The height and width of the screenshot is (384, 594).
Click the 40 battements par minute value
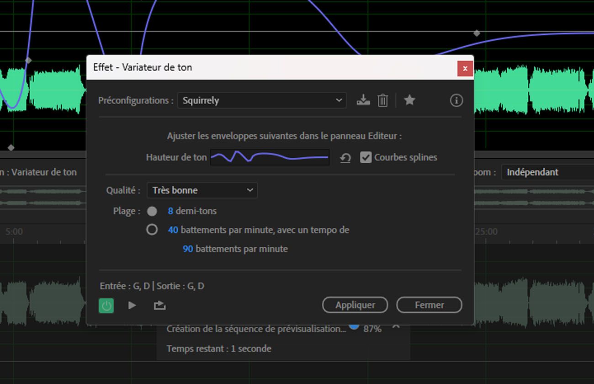coord(173,230)
